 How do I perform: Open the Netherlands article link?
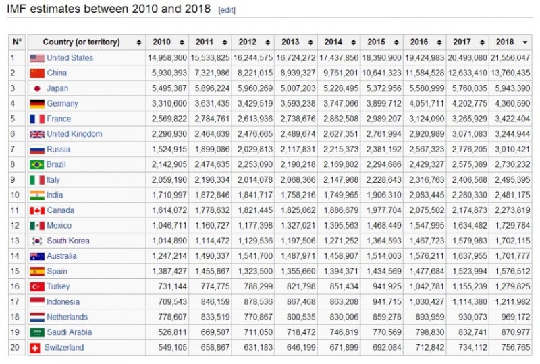click(x=67, y=317)
